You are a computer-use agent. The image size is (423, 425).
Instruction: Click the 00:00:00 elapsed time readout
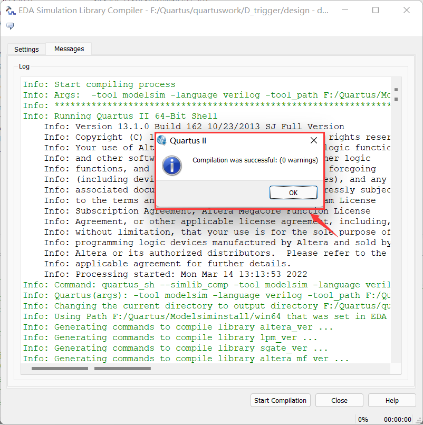(x=398, y=419)
